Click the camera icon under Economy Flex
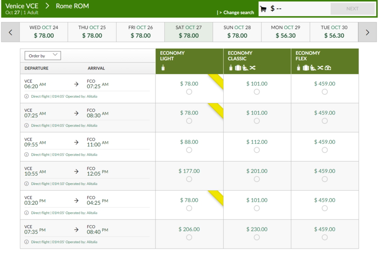The height and width of the screenshot is (257, 383). 328,68
